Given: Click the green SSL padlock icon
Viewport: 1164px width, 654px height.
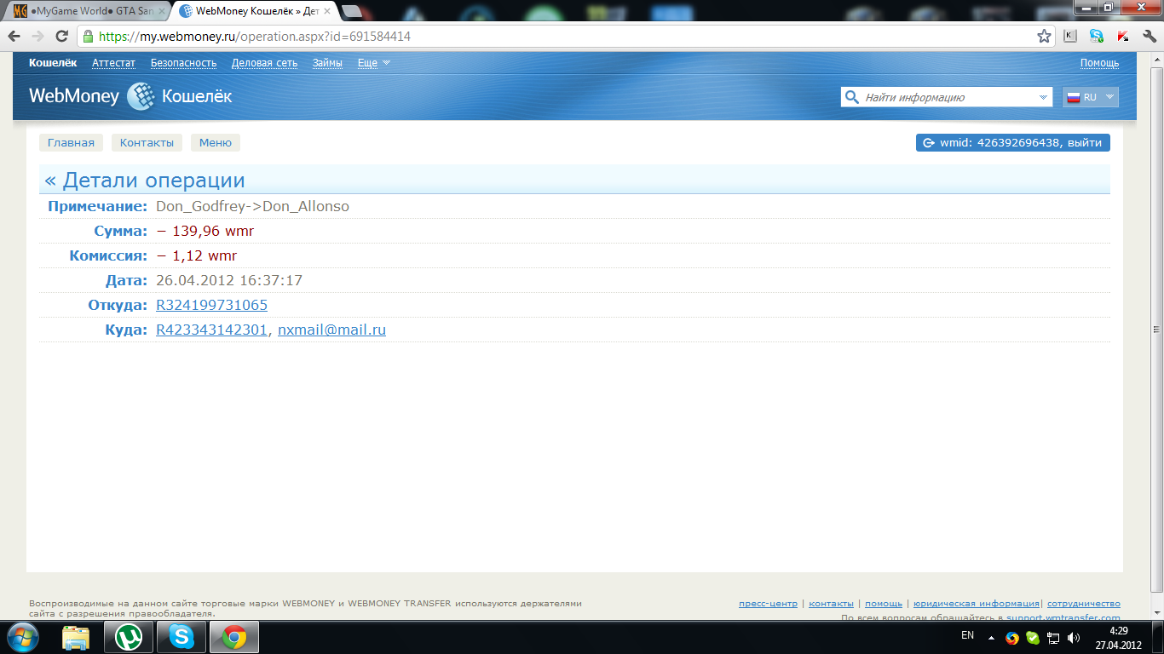Looking at the screenshot, I should 87,37.
